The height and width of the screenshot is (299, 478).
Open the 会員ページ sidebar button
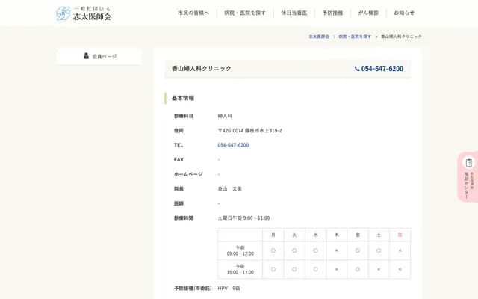99,56
